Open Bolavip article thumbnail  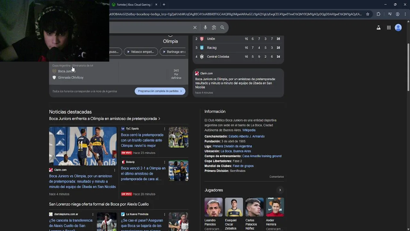tap(178, 171)
